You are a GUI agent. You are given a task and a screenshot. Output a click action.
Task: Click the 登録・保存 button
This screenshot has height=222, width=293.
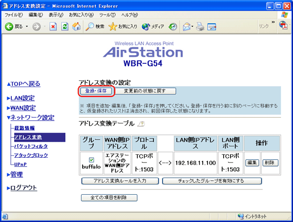click(x=96, y=91)
